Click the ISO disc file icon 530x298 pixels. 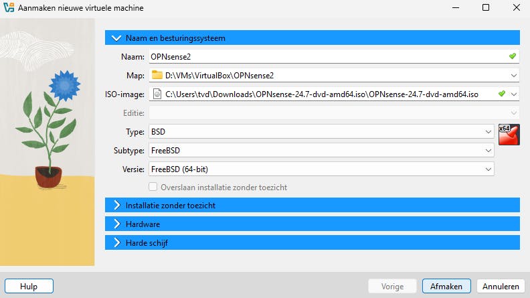[157, 94]
